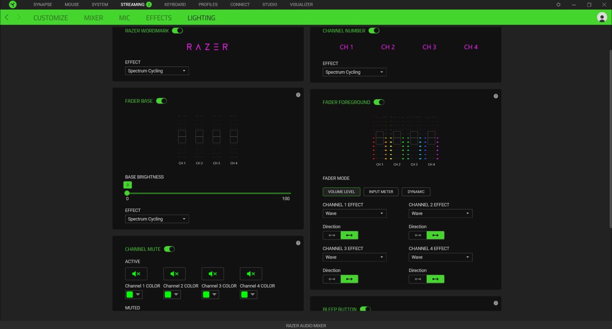The image size is (612, 329).
Task: Open Channel Number effect dropdown
Action: pos(354,72)
